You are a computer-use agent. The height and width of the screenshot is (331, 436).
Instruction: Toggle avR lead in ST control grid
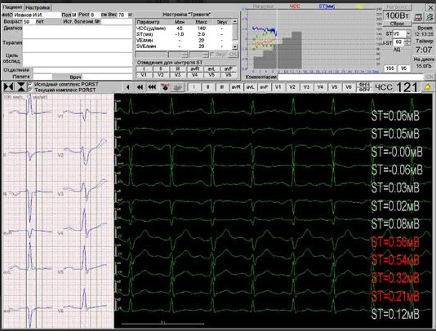pyautogui.click(x=194, y=68)
